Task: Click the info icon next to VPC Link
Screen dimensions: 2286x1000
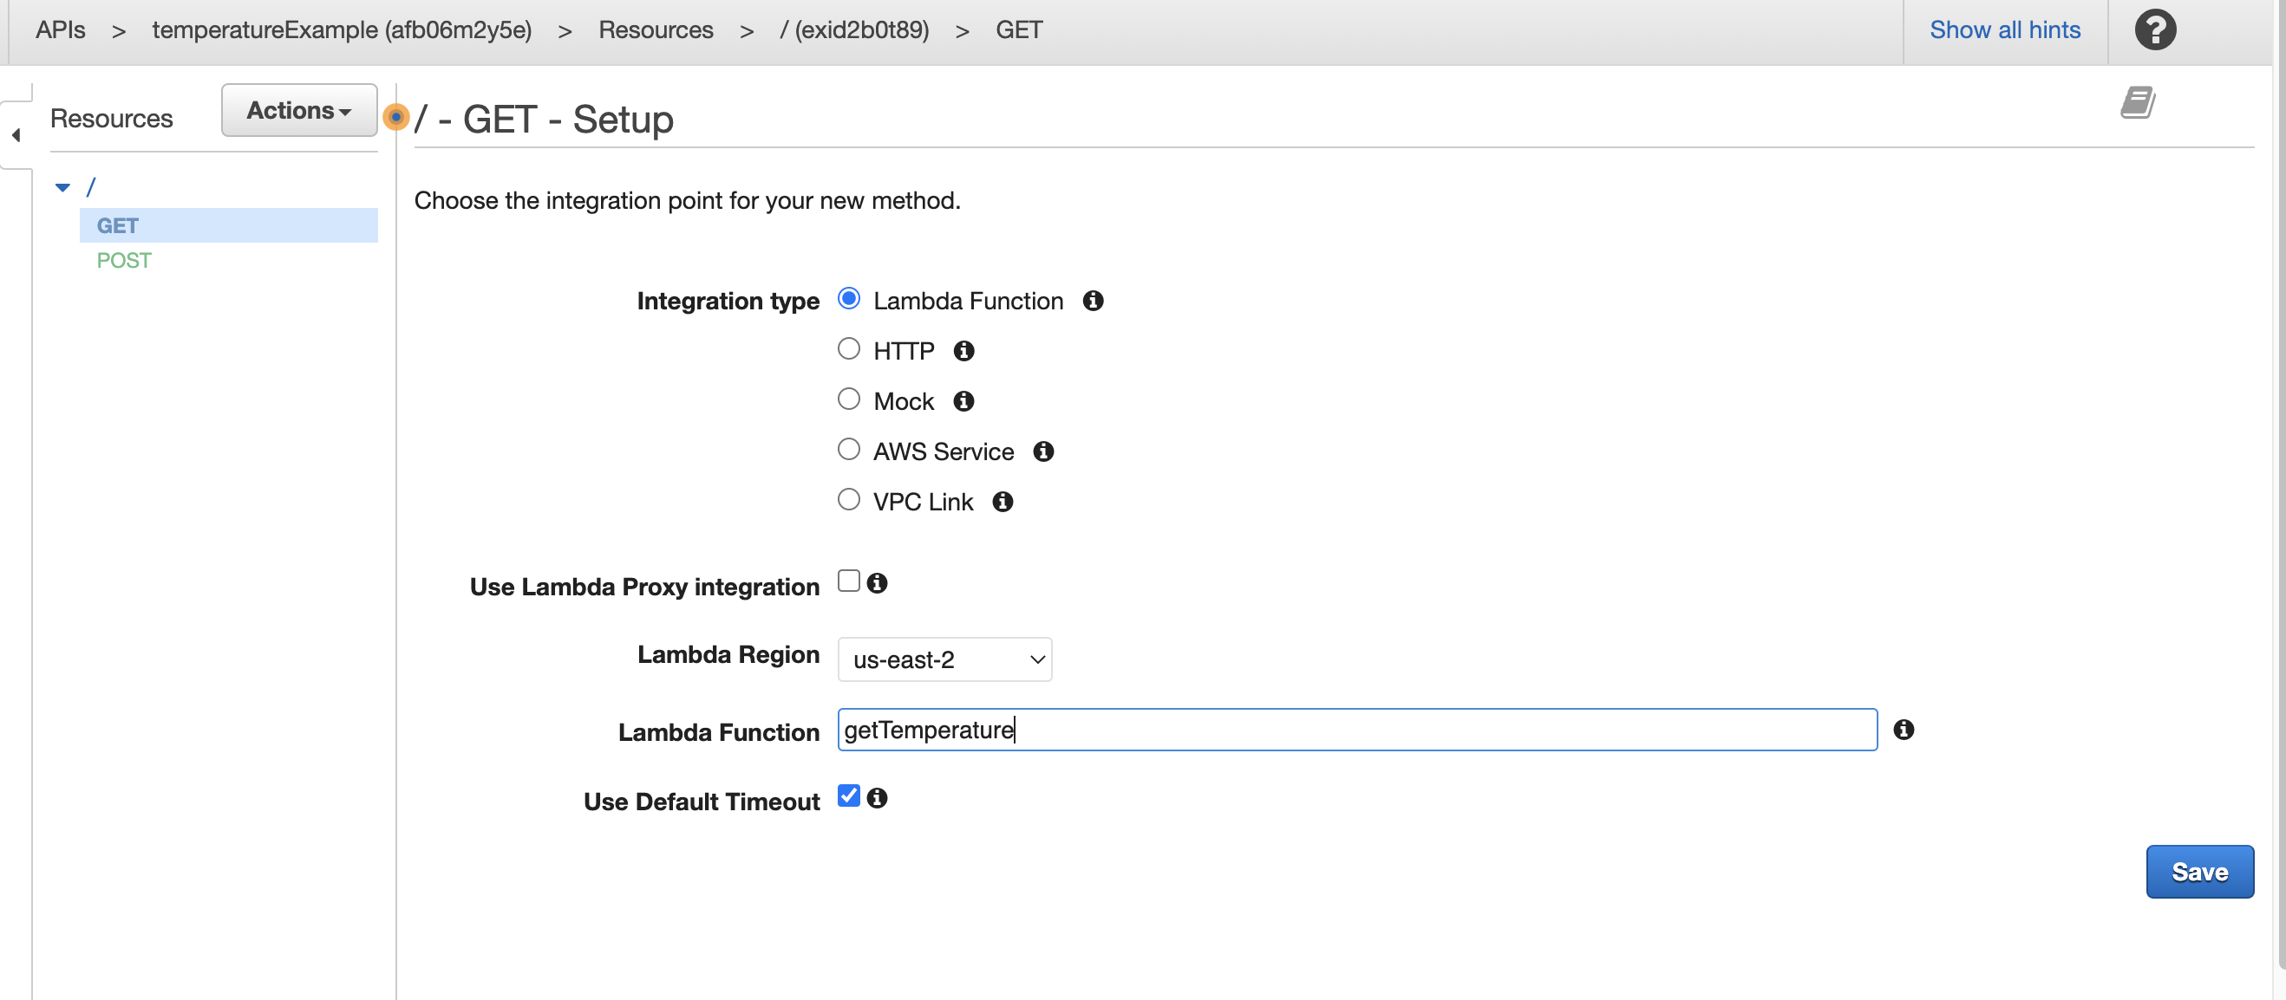Action: [x=1003, y=502]
